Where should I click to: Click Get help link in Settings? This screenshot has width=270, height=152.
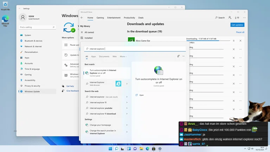pos(70,86)
